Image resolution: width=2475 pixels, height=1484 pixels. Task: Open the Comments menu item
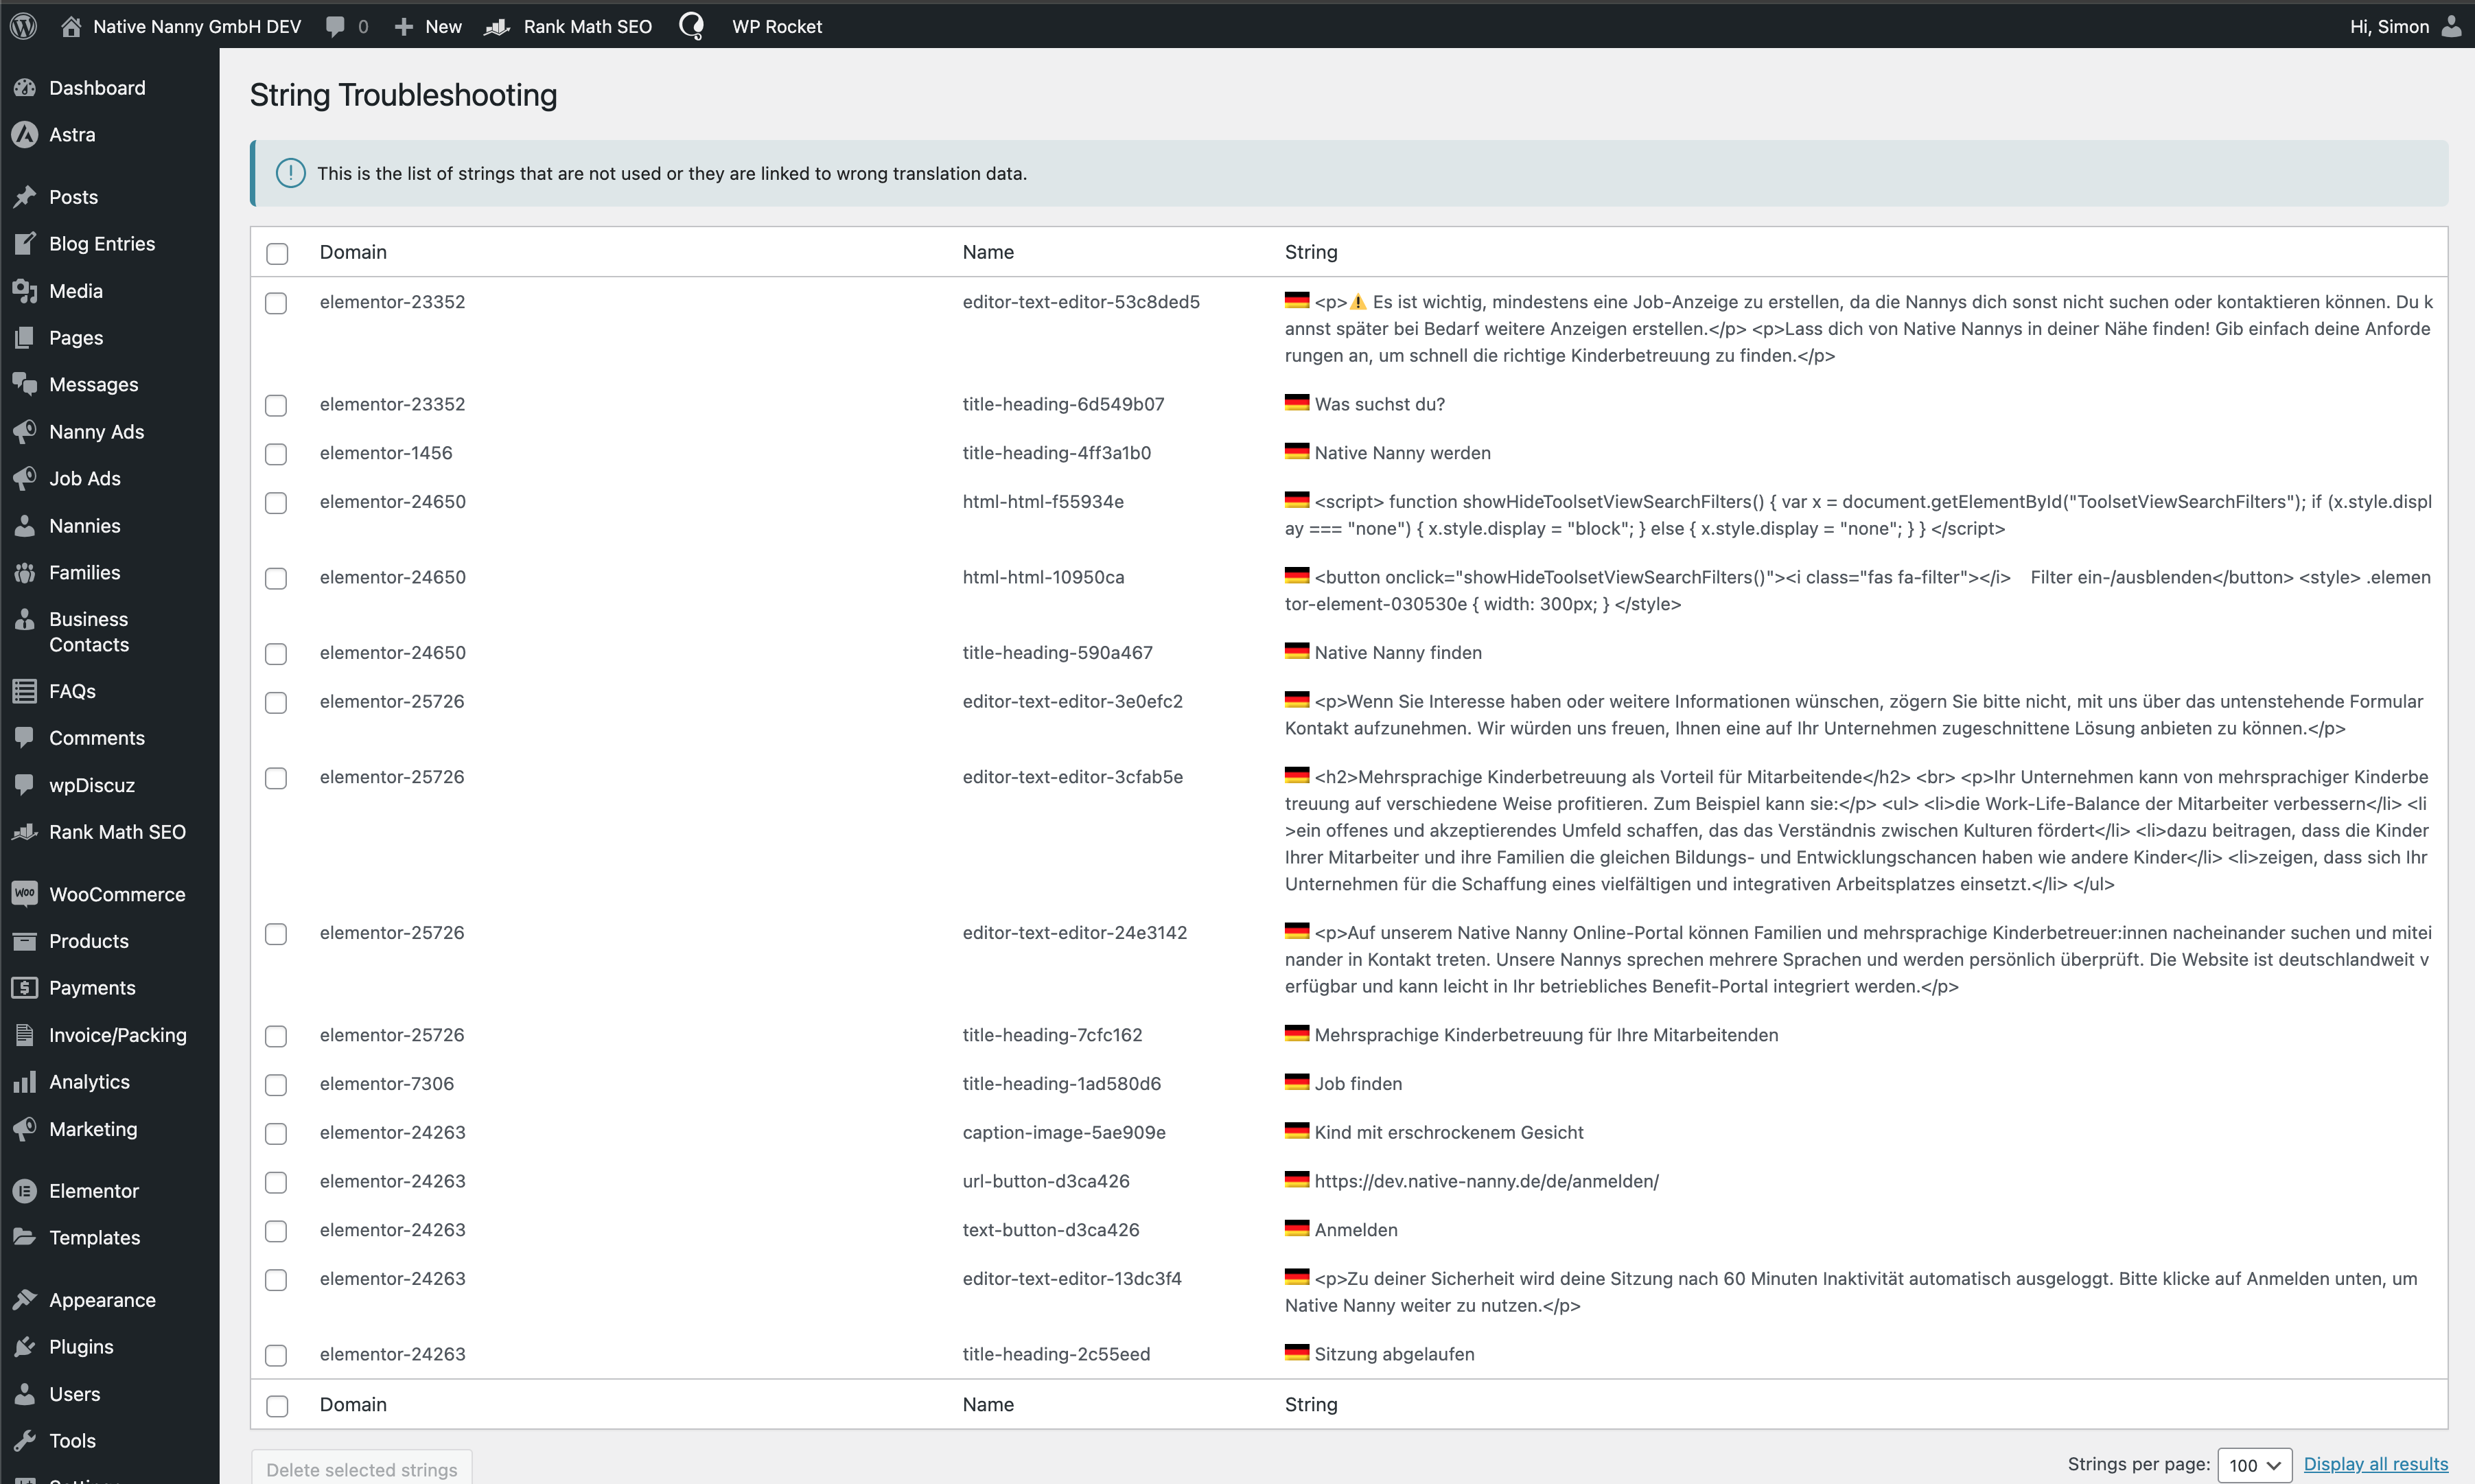coord(97,738)
